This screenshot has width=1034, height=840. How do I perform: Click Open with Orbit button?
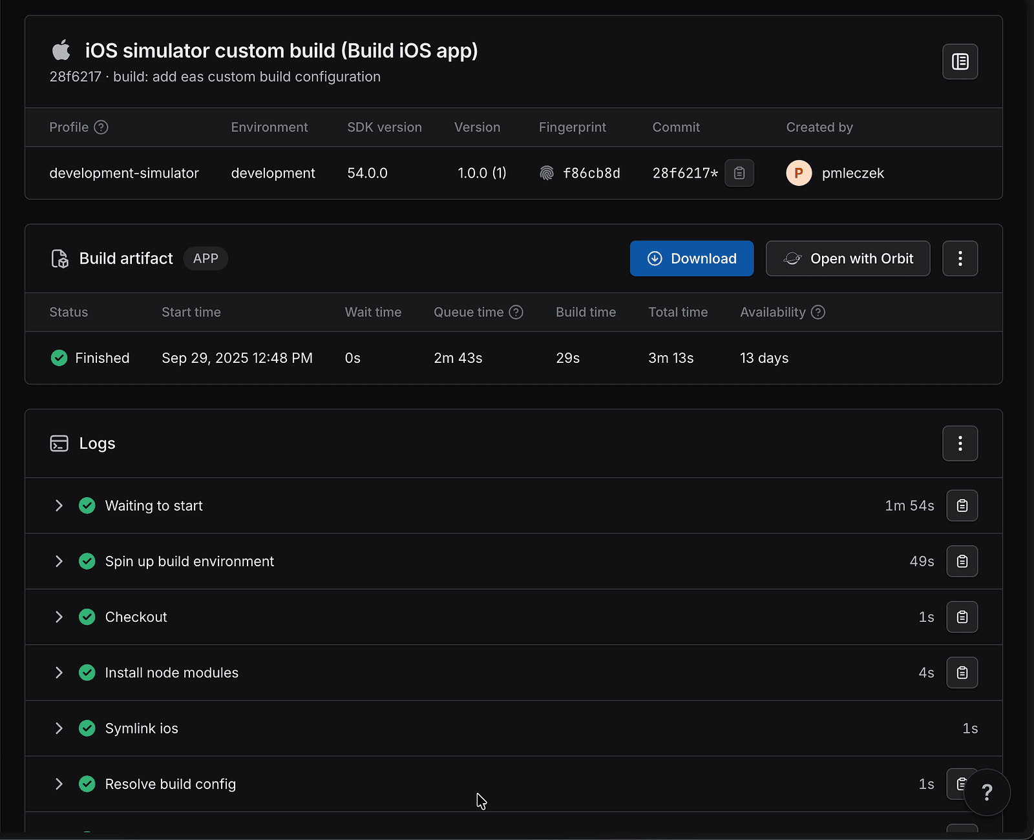click(848, 258)
